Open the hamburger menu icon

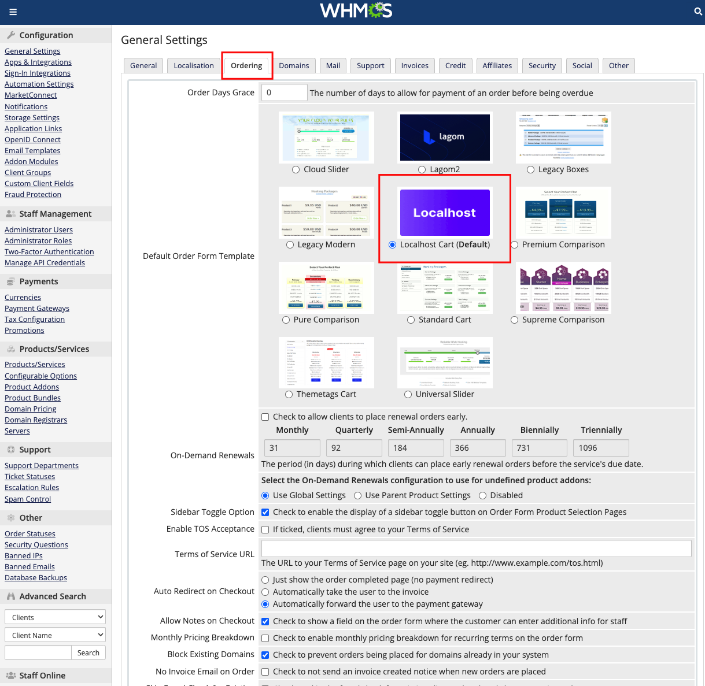point(13,12)
